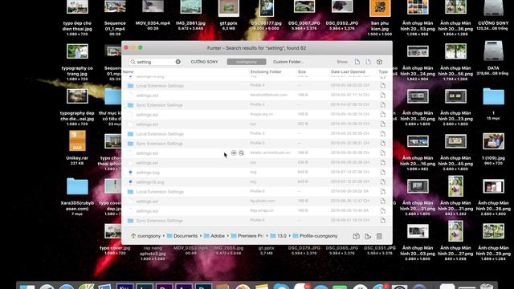Click cuongsony home in path bar
The height and width of the screenshot is (289, 514).
point(146,236)
